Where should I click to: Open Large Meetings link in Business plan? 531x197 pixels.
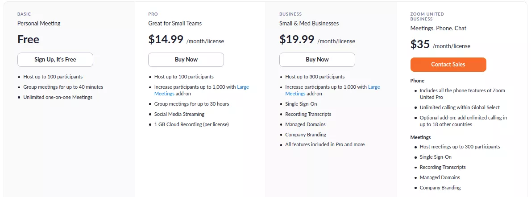374,87
